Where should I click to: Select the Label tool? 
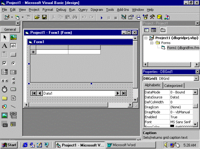pyautogui.click(x=5, y=46)
